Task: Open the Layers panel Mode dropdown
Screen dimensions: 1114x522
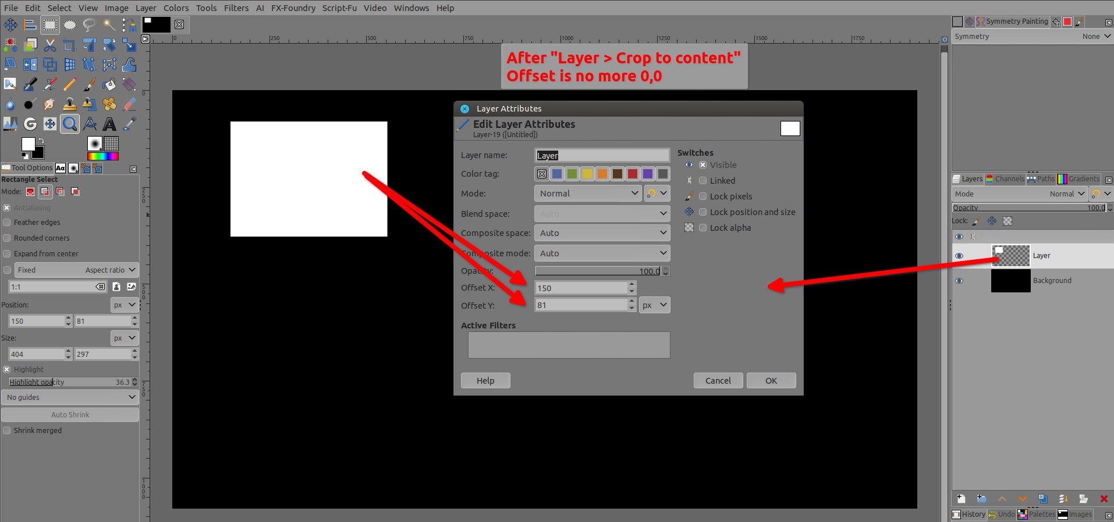Action: (1021, 194)
